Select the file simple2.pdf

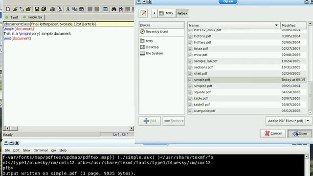247,86
